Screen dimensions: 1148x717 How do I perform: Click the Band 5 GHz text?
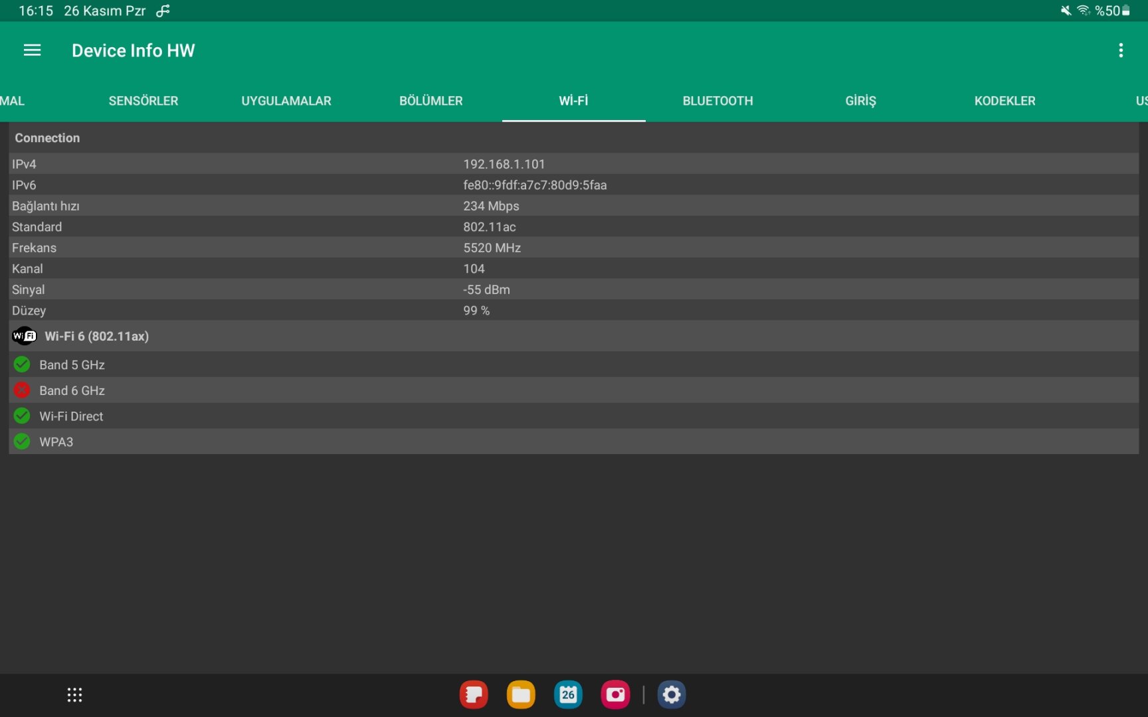(72, 365)
